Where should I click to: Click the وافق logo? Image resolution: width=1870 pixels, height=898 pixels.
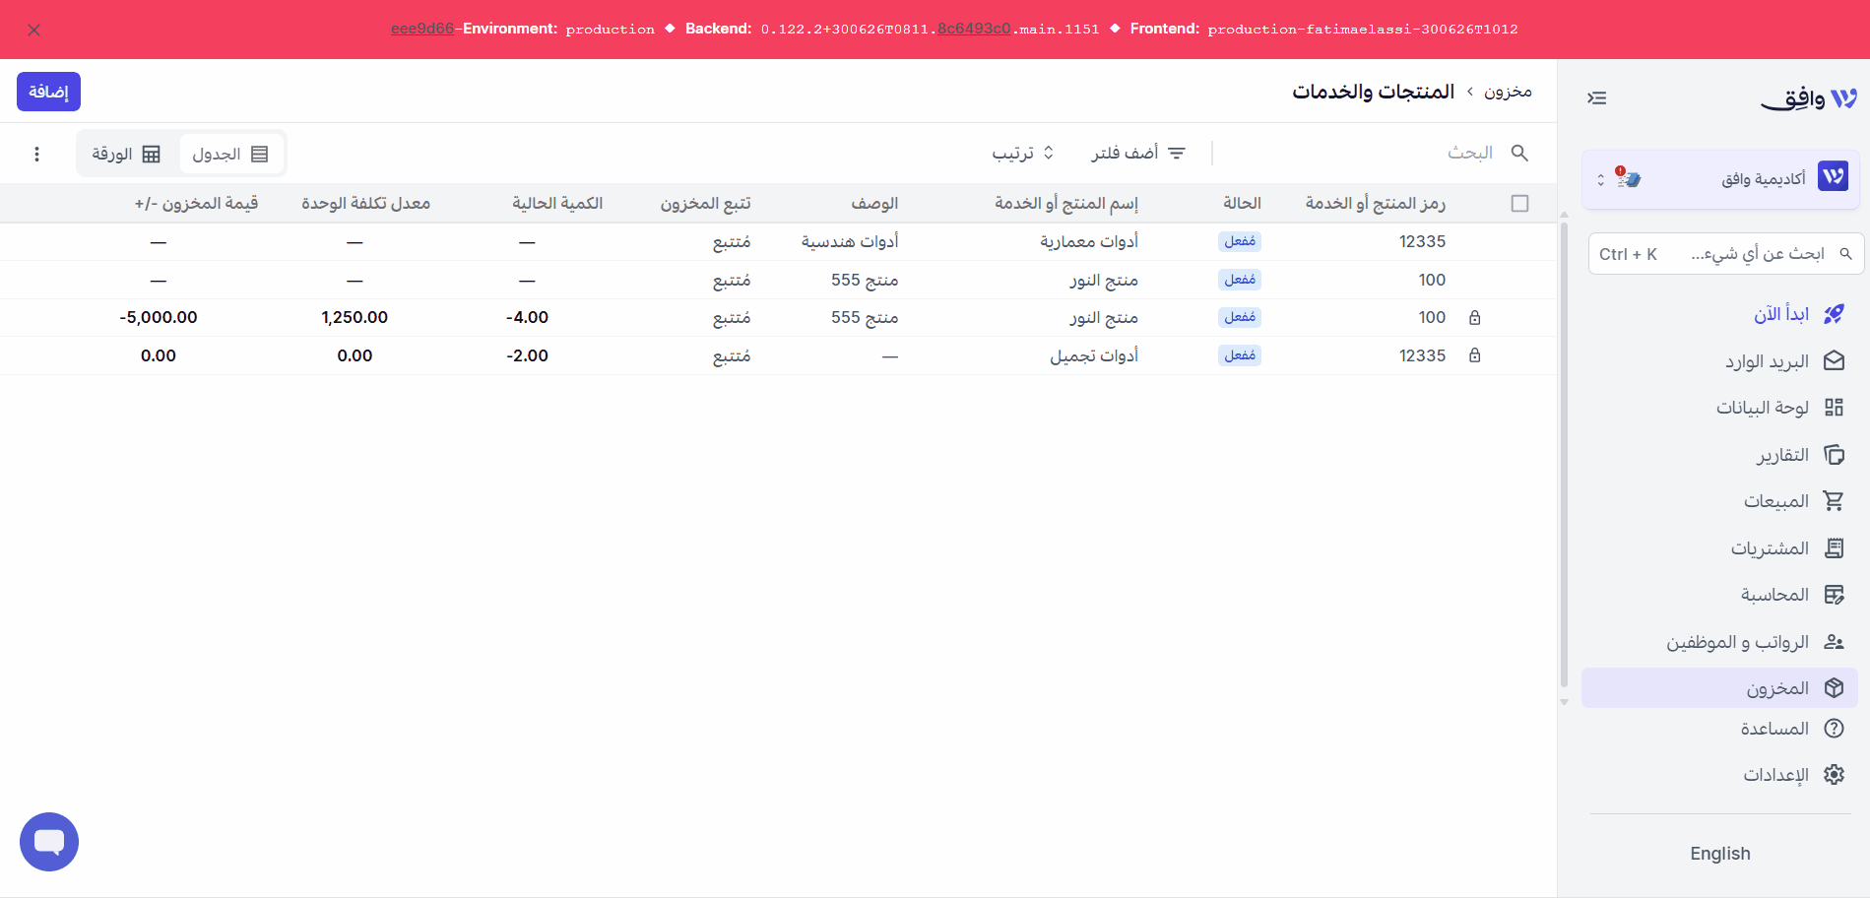coord(1808,98)
